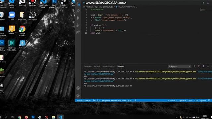Switch to the TERMINAL tab
212x119 pixels.
coord(121,66)
